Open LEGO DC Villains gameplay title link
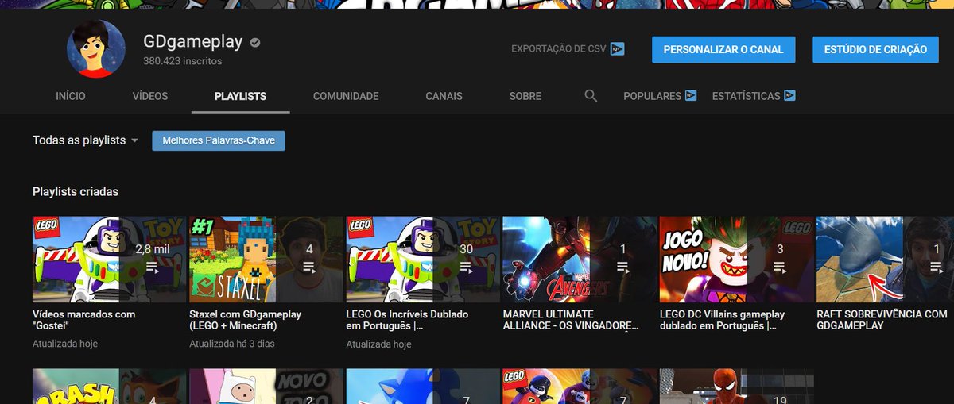Screen dimensions: 954x404 722,320
